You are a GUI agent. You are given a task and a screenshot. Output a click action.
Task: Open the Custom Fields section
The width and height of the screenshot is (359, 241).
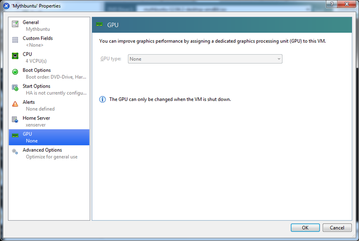point(49,42)
